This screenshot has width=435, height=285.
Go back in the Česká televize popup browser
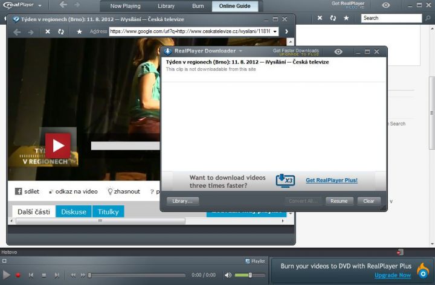click(x=17, y=32)
